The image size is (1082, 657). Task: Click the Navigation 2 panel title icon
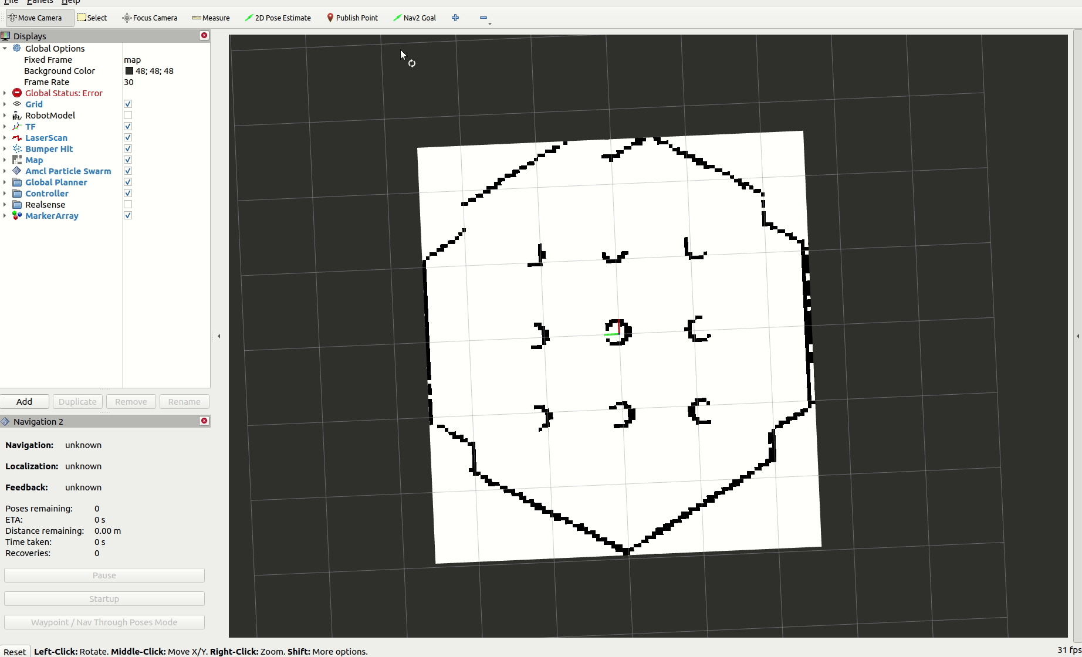pos(6,421)
